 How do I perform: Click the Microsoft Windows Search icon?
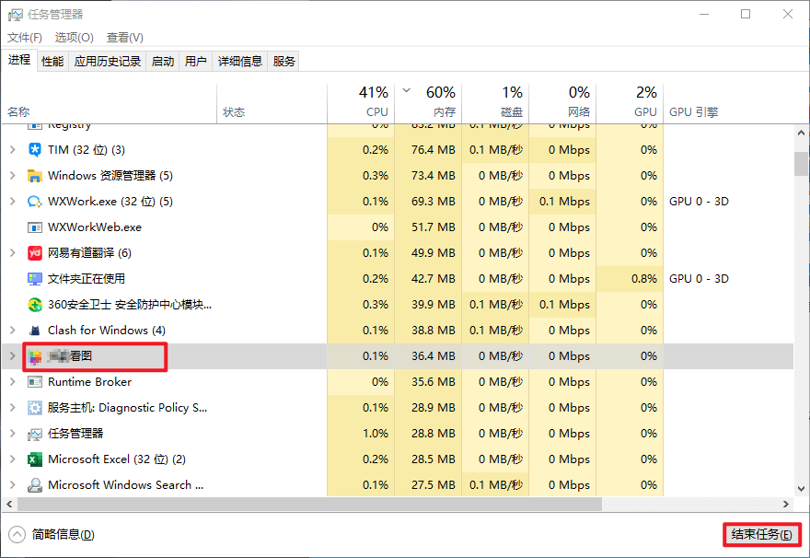pyautogui.click(x=35, y=484)
